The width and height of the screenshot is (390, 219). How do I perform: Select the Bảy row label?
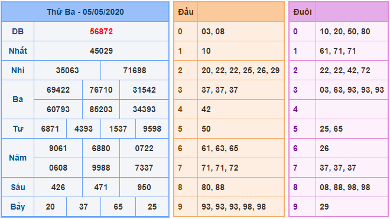tap(18, 207)
